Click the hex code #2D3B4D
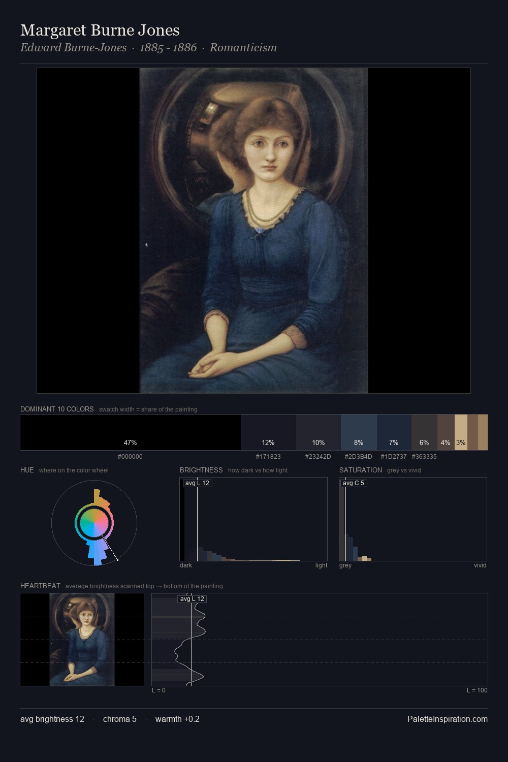The height and width of the screenshot is (762, 508). point(358,457)
